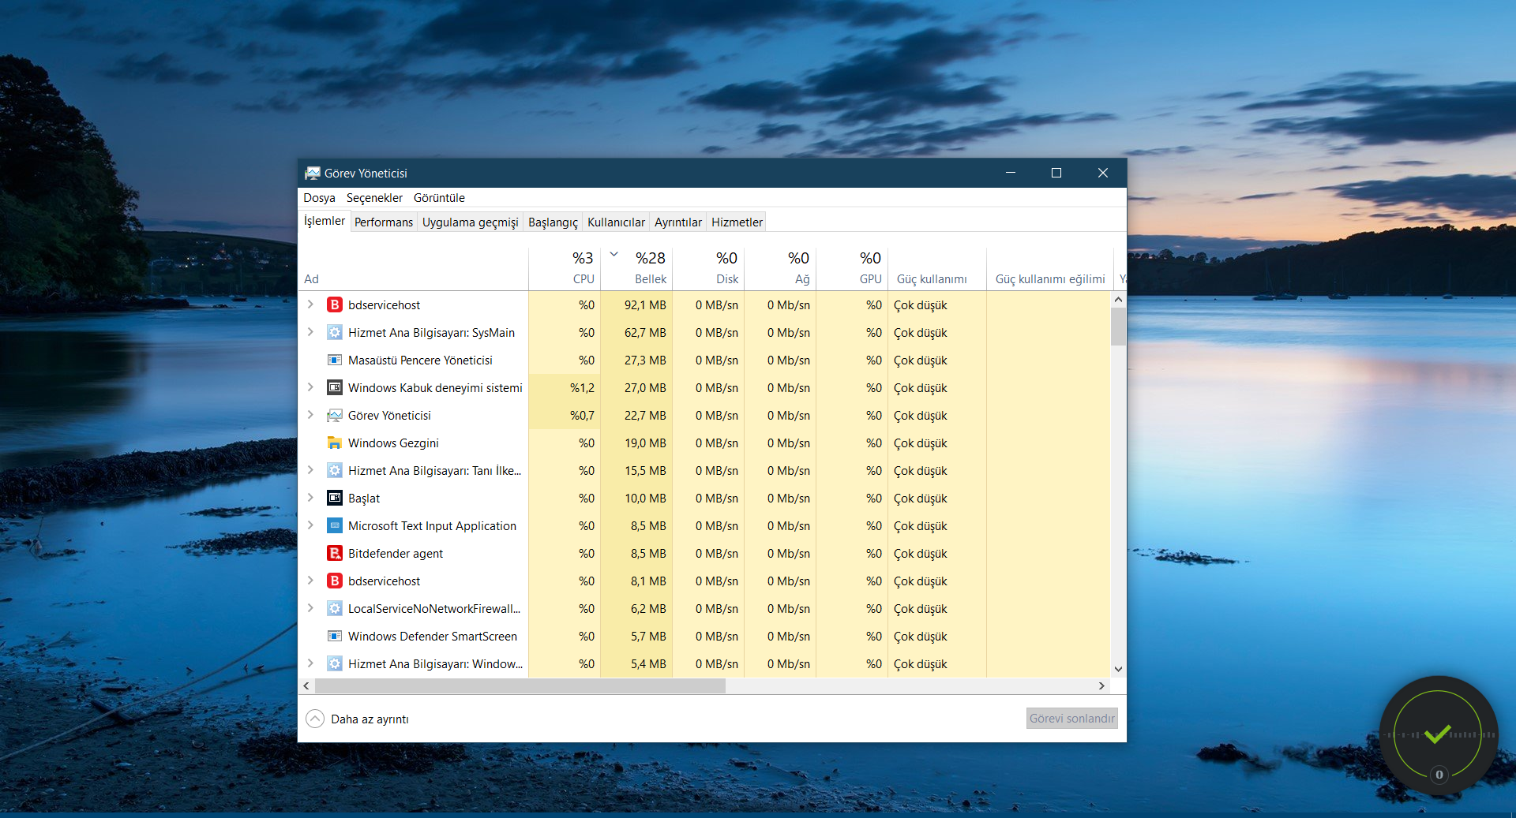
Task: Click the Başlat process icon
Action: [335, 499]
